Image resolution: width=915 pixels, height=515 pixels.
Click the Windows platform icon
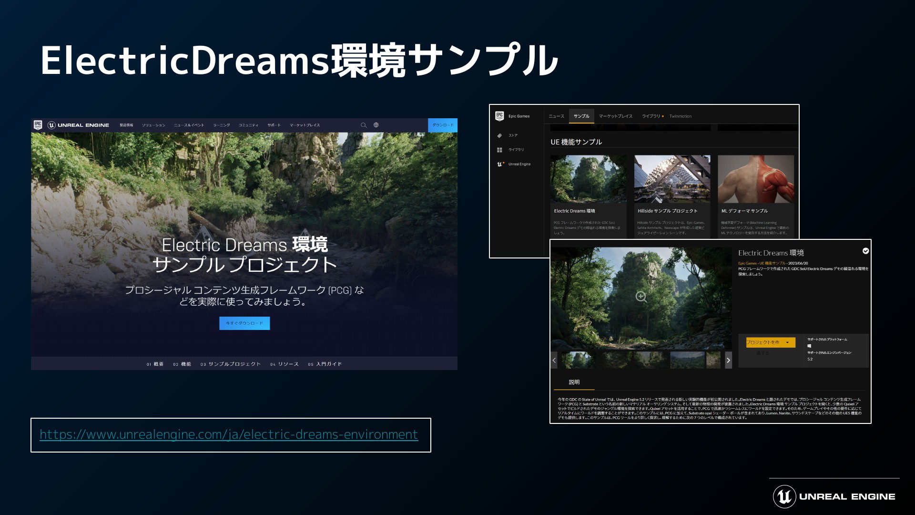pos(809,346)
